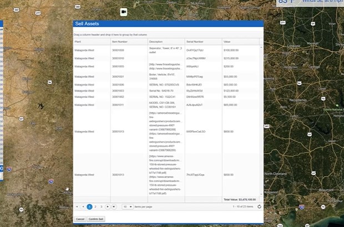The image size is (344, 227).
Task: Select page 2 in the pager
Action: (x=95, y=206)
